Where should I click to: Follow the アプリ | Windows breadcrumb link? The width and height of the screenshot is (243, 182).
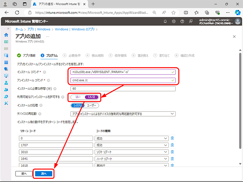click(x=39, y=29)
